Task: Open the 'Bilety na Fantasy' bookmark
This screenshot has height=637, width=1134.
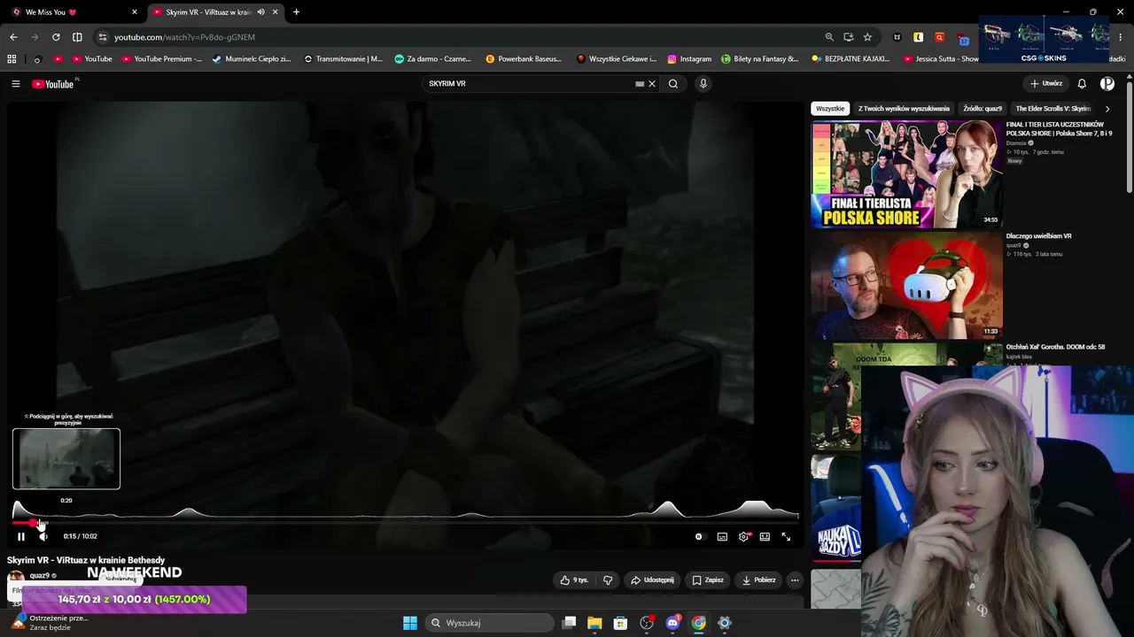Action: pyautogui.click(x=760, y=59)
